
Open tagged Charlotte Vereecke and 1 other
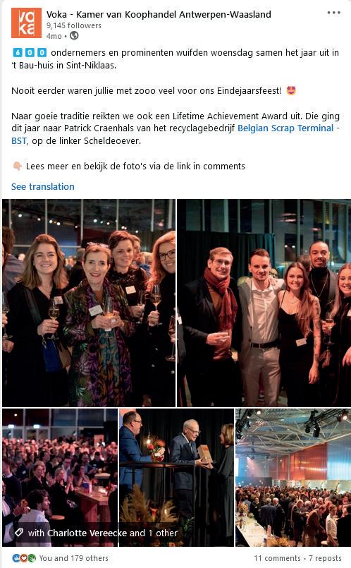pyautogui.click(x=103, y=533)
